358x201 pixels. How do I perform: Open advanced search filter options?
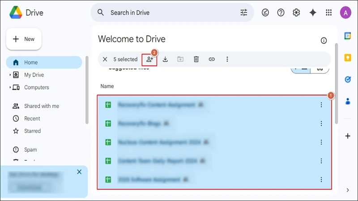click(x=244, y=13)
